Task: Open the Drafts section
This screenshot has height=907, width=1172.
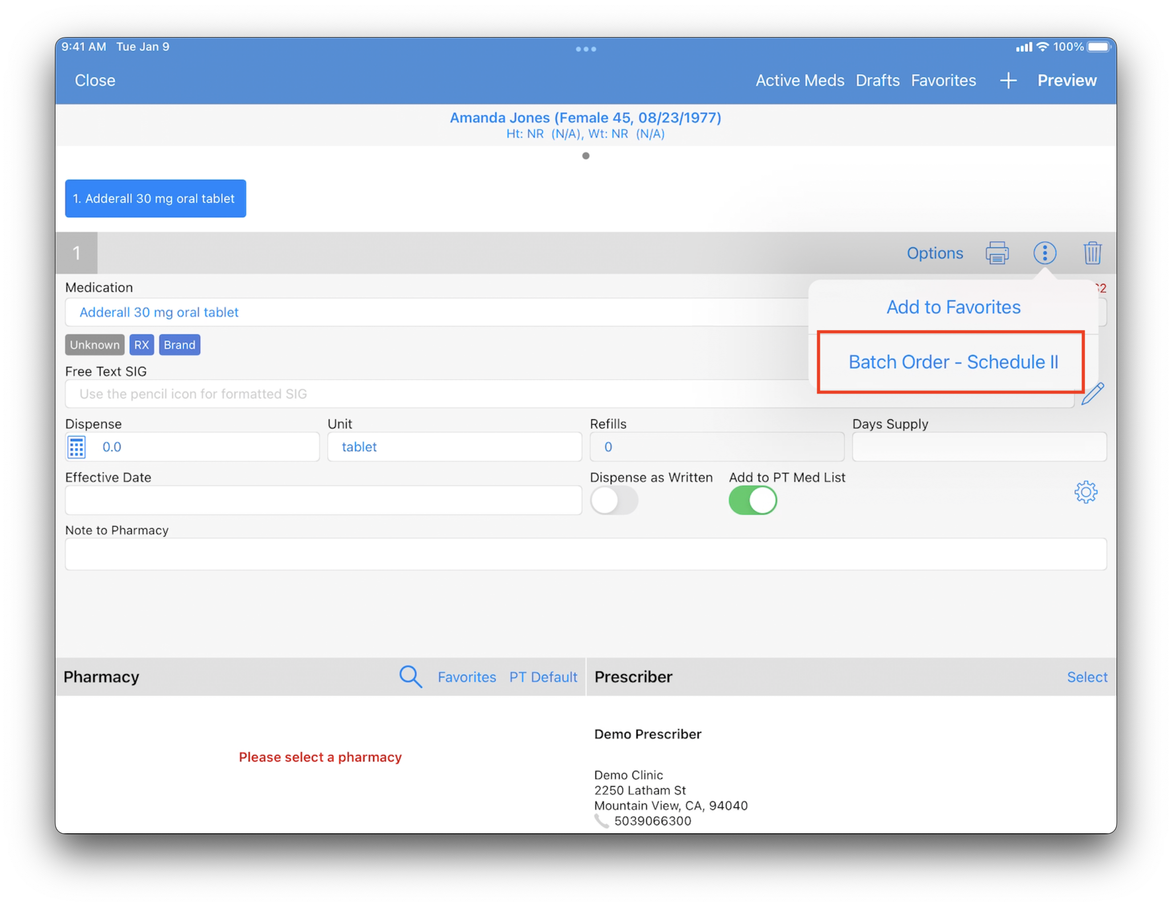Action: [x=877, y=80]
